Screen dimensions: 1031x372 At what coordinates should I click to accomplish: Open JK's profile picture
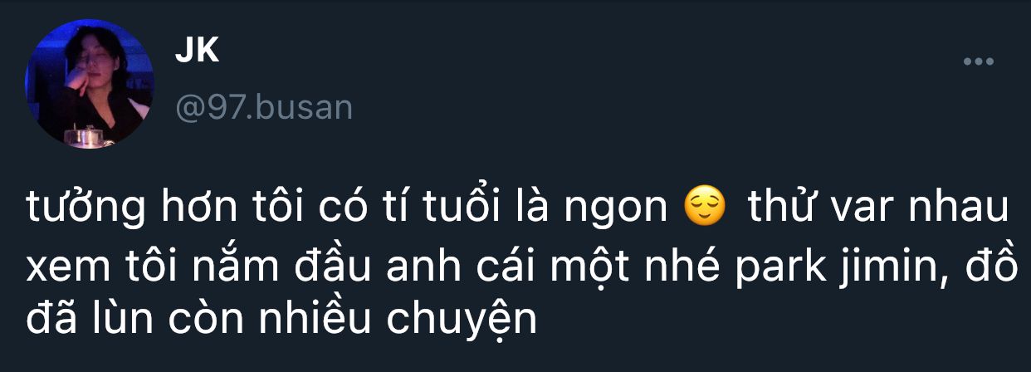[90, 85]
